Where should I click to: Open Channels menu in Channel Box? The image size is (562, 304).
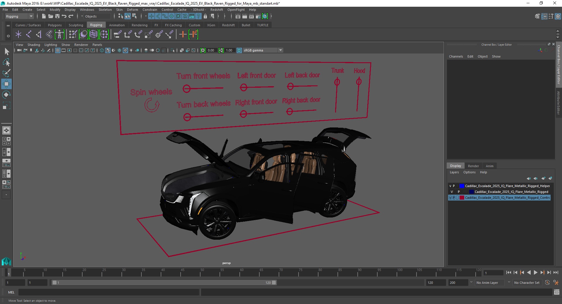click(456, 56)
